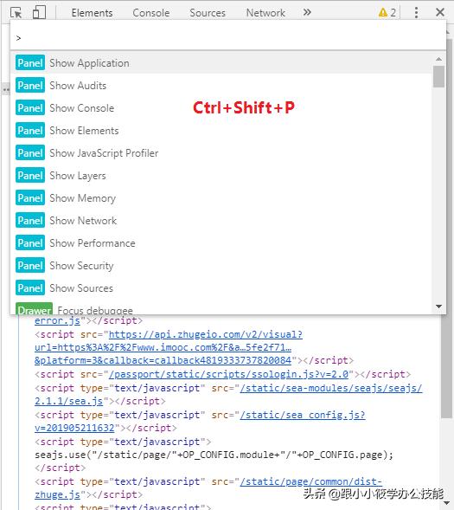Open the Elements tab
The width and height of the screenshot is (454, 510).
coord(92,13)
